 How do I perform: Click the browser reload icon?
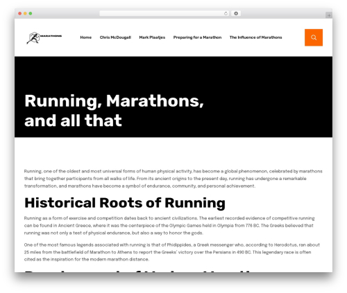pos(226,14)
